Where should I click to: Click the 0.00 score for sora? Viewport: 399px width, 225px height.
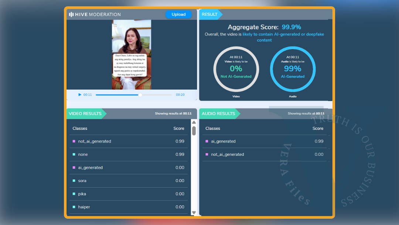coord(180,181)
